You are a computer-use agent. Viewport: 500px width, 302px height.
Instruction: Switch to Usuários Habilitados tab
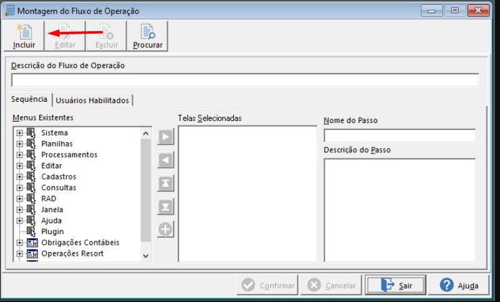click(x=92, y=100)
